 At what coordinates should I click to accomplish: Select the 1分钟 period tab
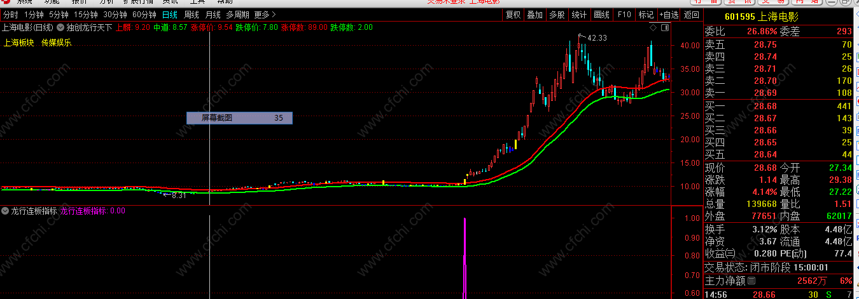(33, 15)
